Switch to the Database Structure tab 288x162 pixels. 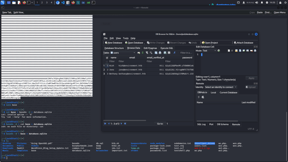tap(114, 48)
